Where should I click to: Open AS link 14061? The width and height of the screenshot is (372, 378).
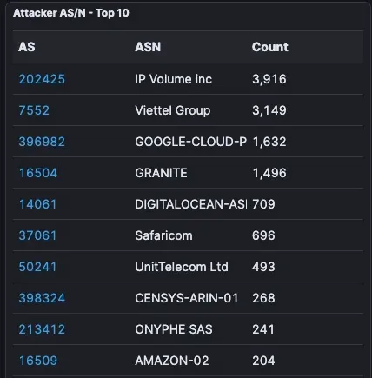37,204
